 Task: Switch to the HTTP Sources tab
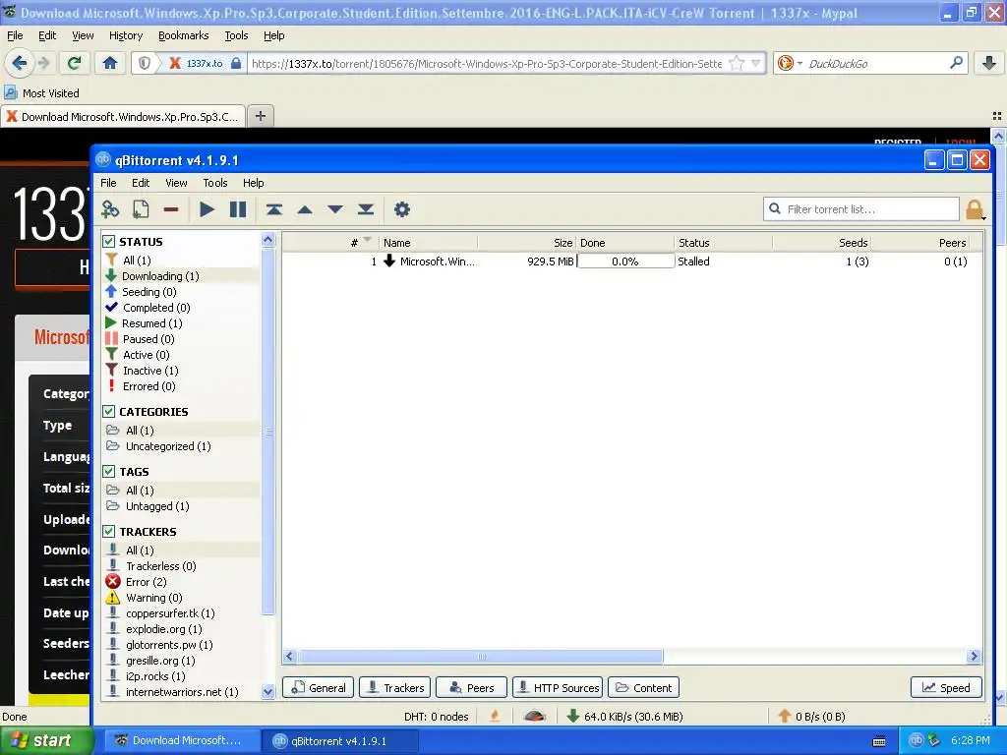[x=558, y=687]
